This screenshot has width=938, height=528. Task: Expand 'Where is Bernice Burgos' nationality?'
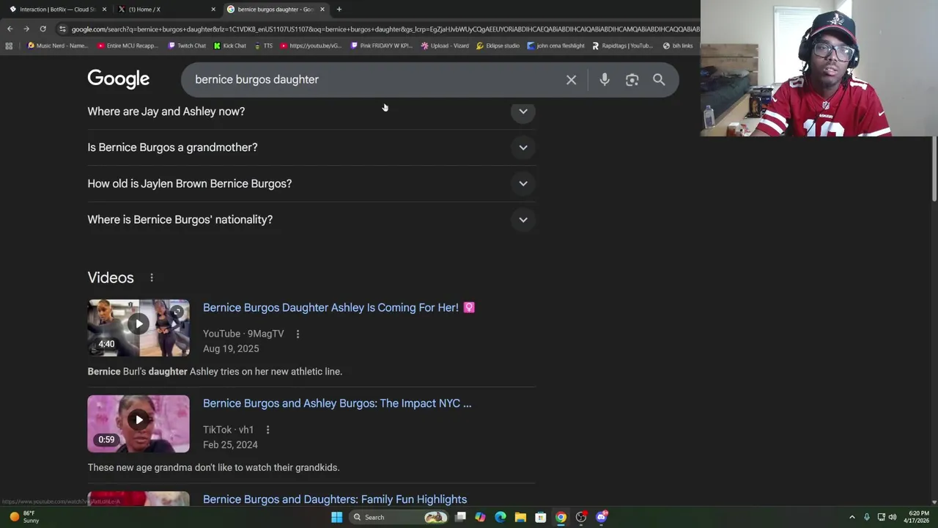pyautogui.click(x=311, y=219)
